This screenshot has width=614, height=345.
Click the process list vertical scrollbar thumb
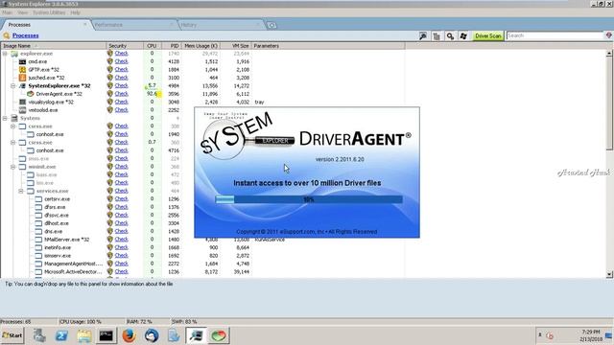click(609, 103)
